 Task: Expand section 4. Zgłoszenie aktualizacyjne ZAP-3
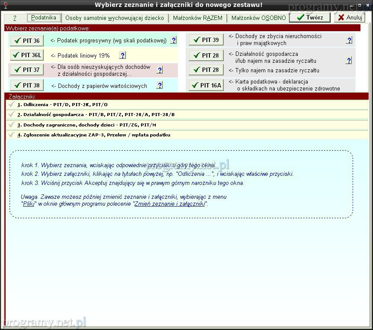(93, 135)
